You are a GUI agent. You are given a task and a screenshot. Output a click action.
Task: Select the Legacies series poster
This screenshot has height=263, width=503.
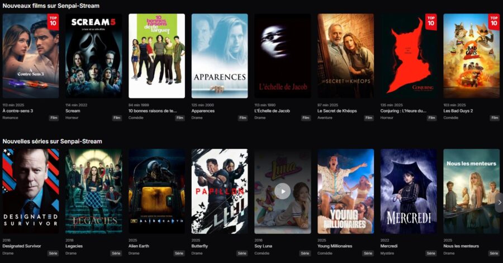94,191
